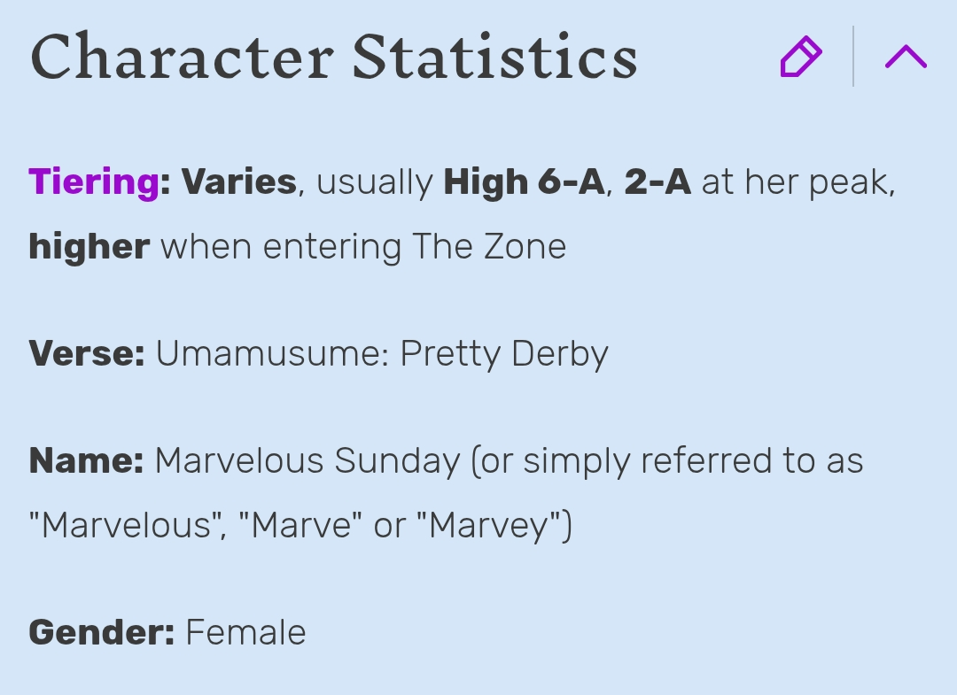The height and width of the screenshot is (695, 957).
Task: Click the word usually in Tiering line
Action: 375,181
